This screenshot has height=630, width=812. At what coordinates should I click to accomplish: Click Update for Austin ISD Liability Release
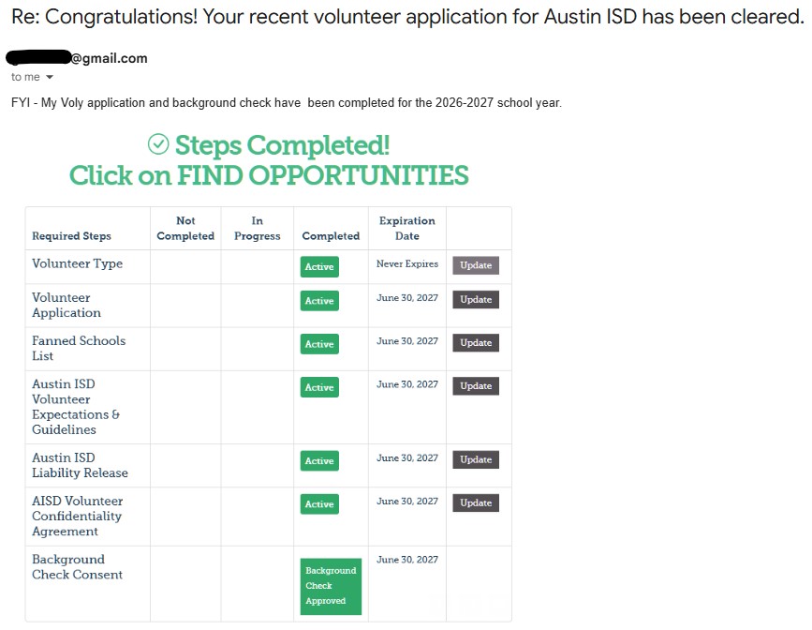click(x=476, y=459)
